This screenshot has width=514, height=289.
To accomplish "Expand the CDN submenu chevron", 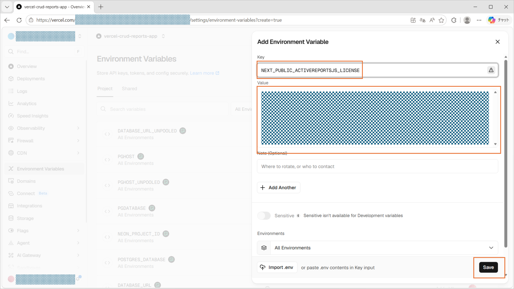I will click(x=78, y=153).
